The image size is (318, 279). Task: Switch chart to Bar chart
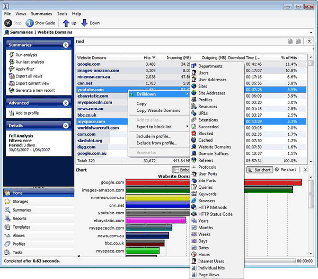[x=260, y=170]
